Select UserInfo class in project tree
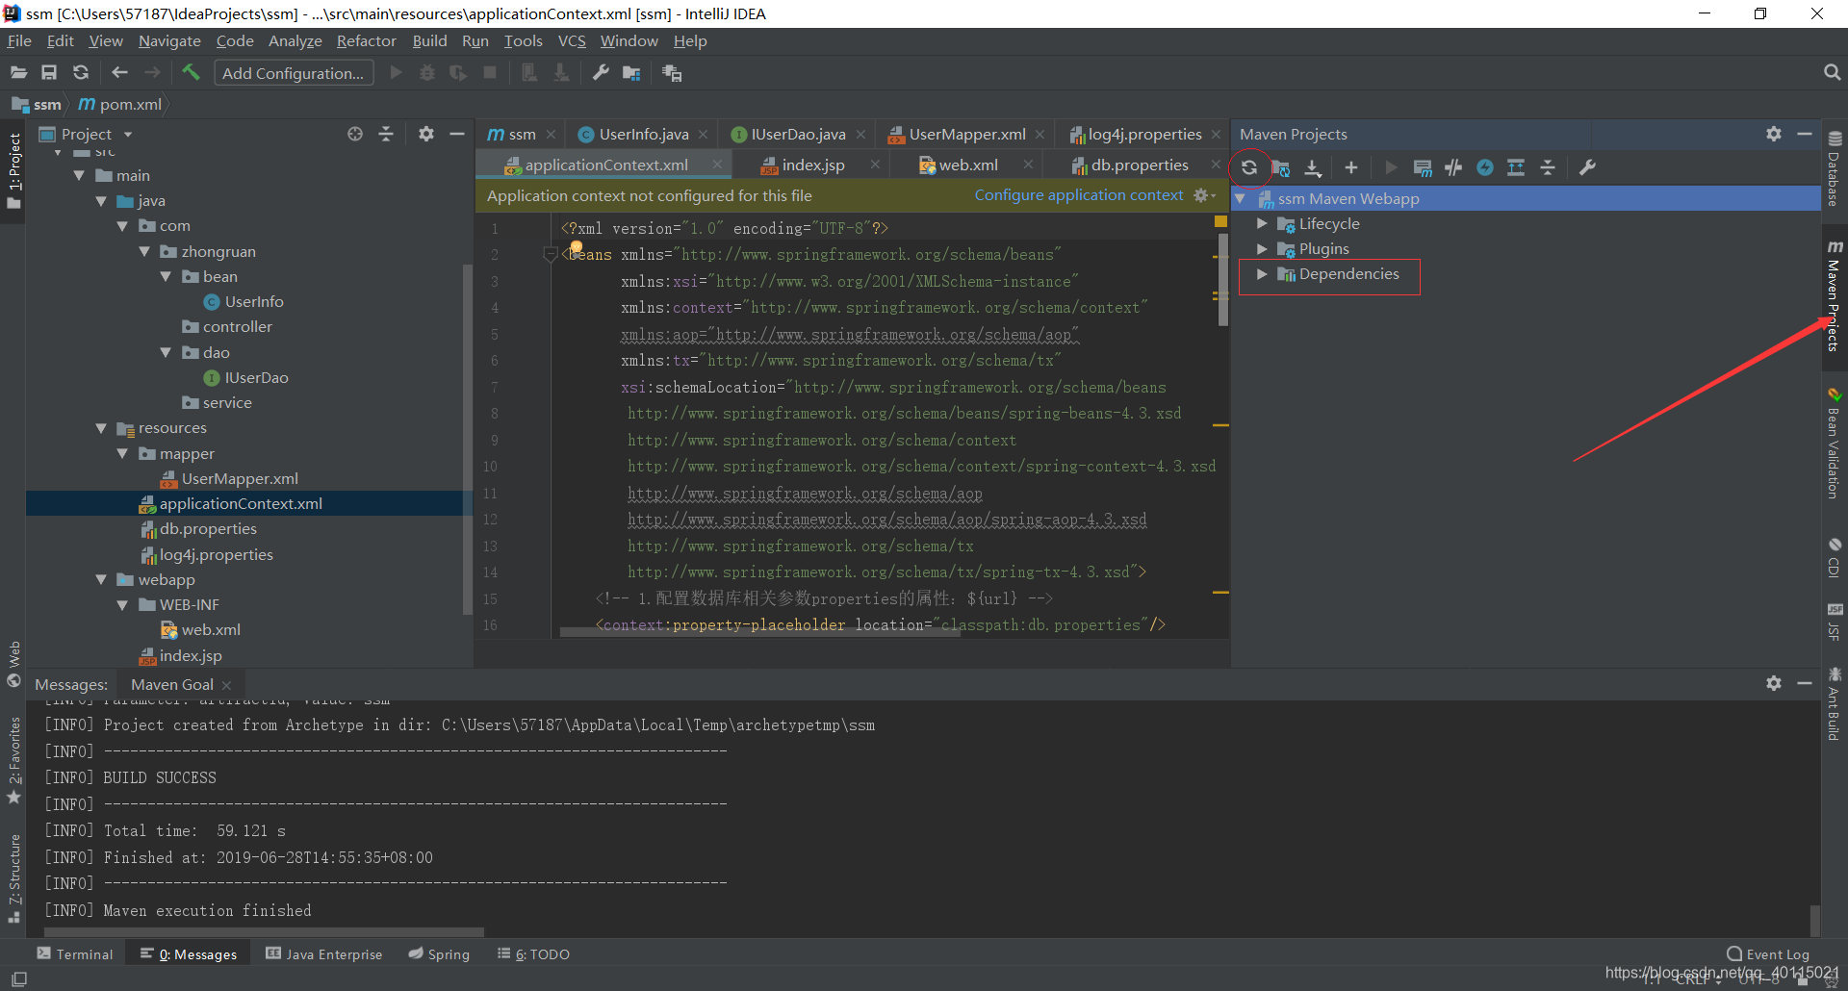 [254, 302]
